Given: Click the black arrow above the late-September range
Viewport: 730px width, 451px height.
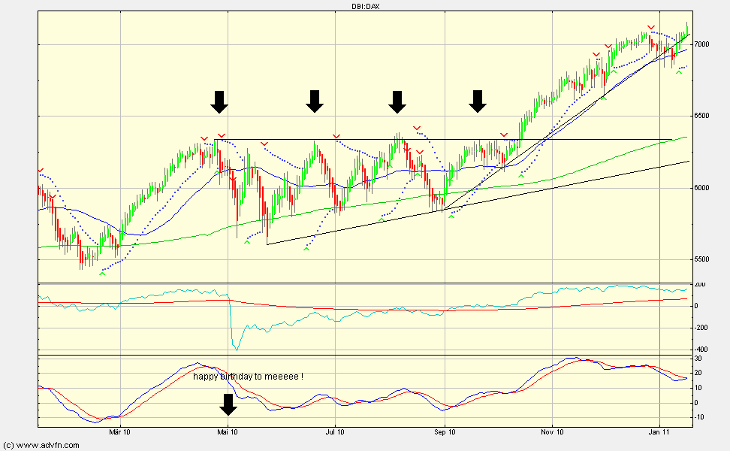Looking at the screenshot, I should point(478,101).
